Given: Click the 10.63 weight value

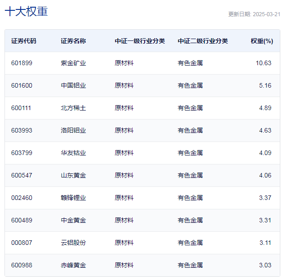Looking at the screenshot, I should pyautogui.click(x=263, y=63).
